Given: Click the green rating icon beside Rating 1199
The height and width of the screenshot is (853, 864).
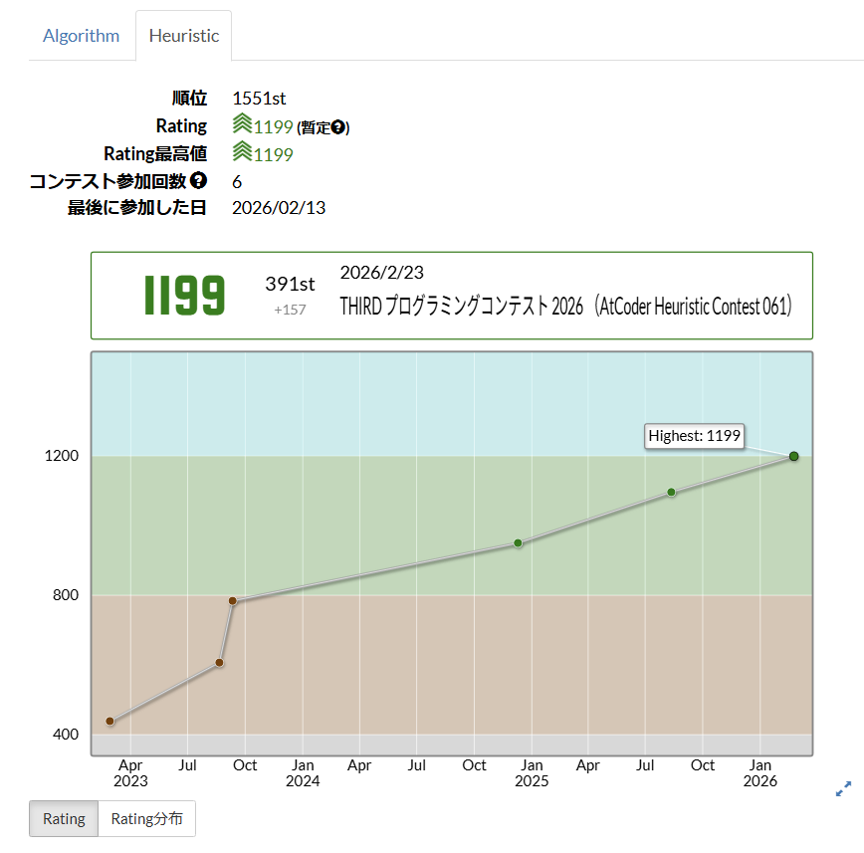Looking at the screenshot, I should pos(242,124).
